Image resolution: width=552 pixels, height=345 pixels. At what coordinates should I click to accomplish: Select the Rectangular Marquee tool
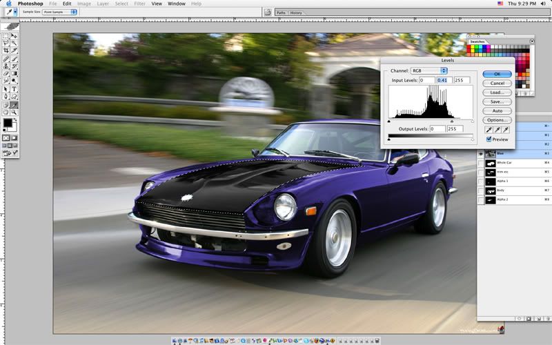point(6,35)
